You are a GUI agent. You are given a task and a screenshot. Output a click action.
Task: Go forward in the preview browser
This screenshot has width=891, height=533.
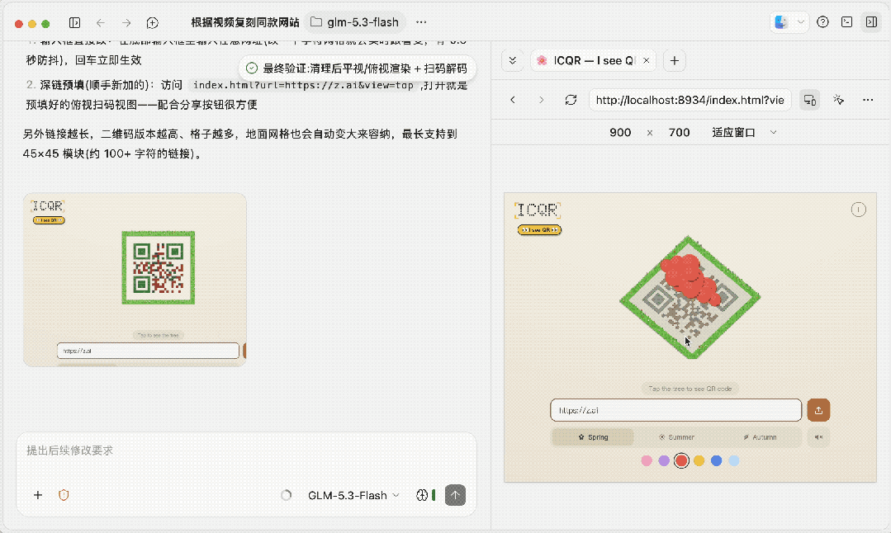(x=541, y=100)
